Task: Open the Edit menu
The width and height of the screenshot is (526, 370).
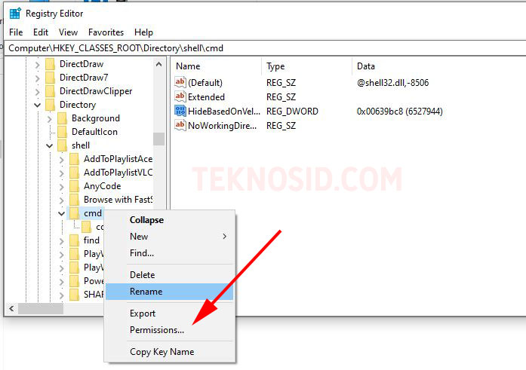Action: [41, 32]
